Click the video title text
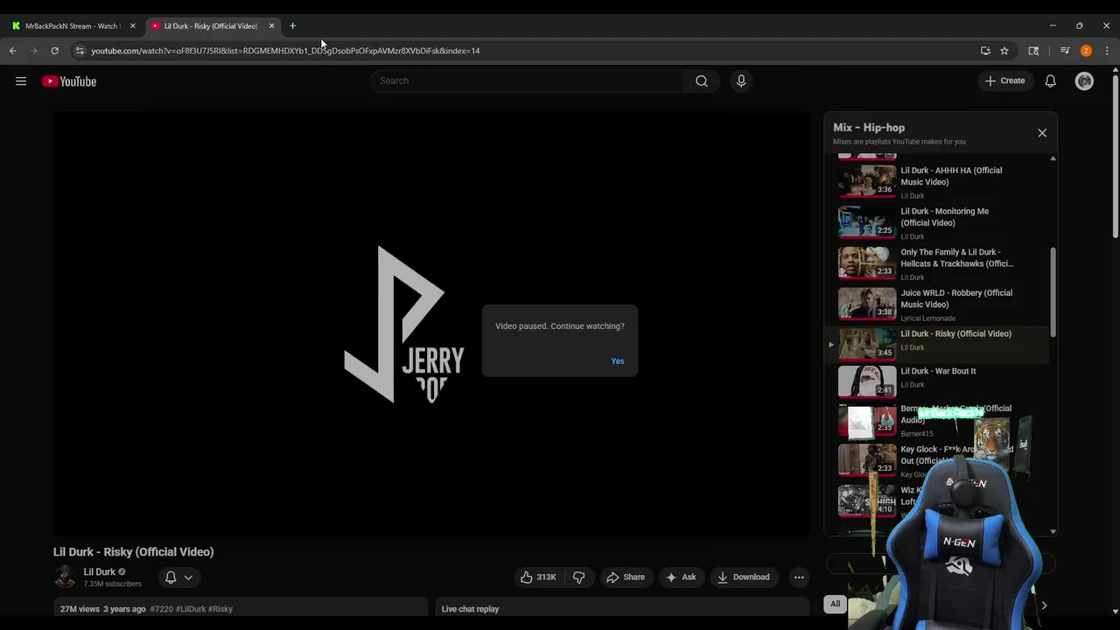 click(x=133, y=552)
